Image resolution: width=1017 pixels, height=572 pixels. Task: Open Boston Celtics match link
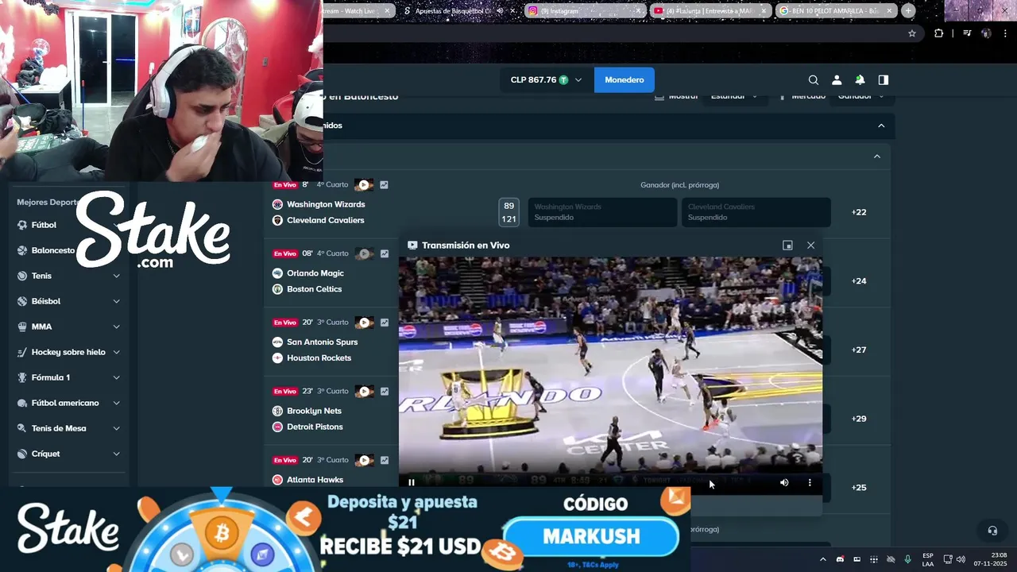(x=314, y=289)
